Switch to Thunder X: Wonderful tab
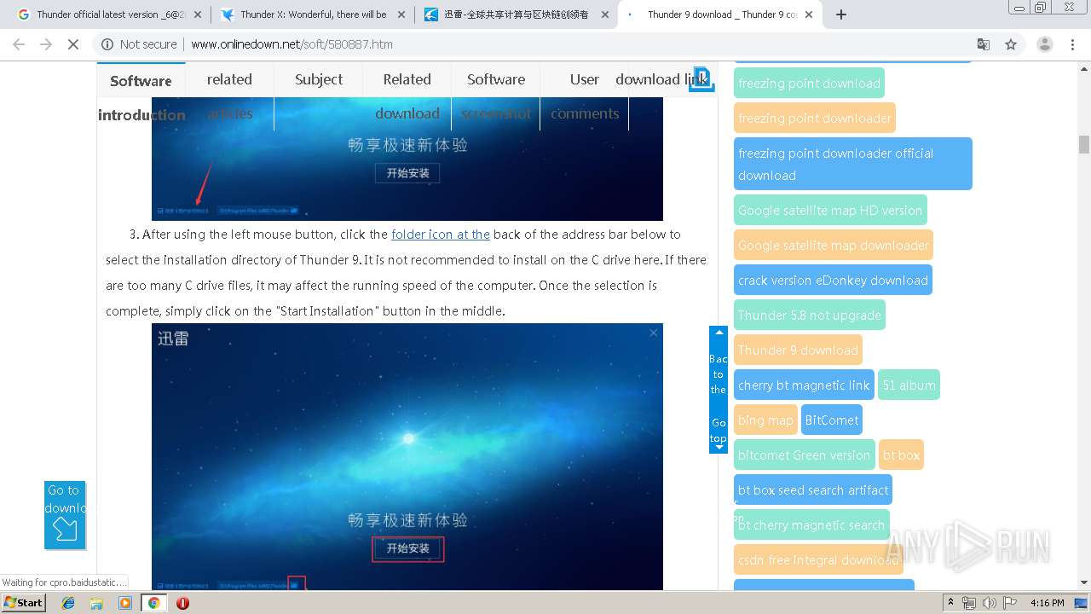 click(313, 14)
